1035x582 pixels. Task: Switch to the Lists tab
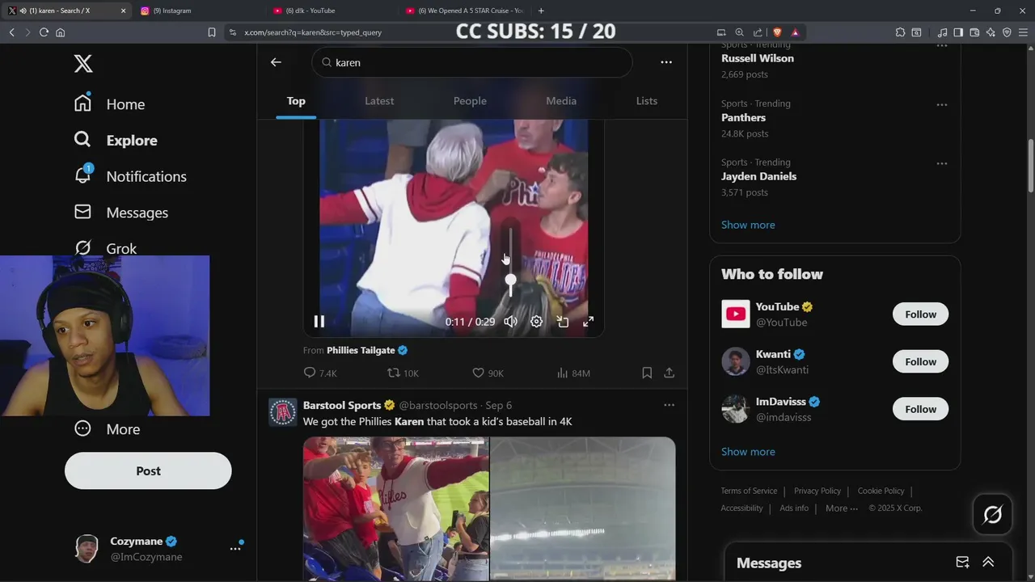(647, 101)
